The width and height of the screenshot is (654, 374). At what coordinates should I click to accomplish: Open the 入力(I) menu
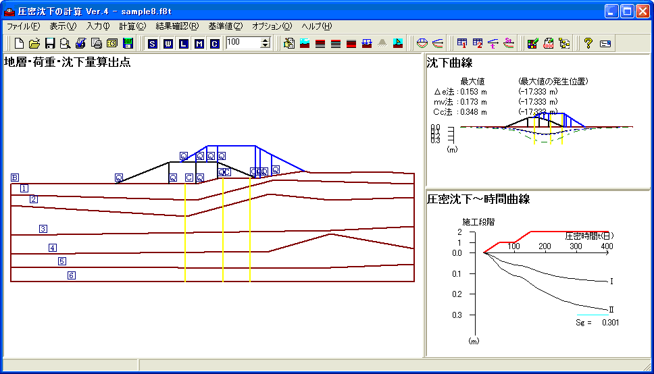[97, 26]
